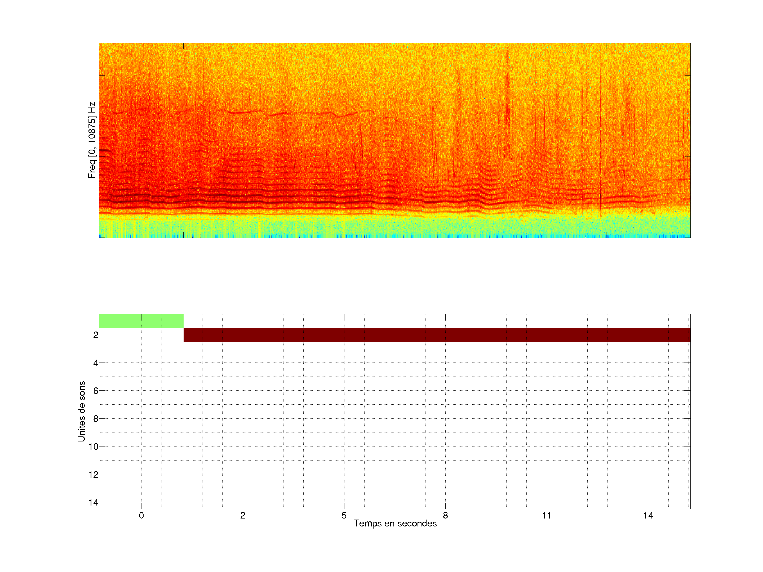This screenshot has width=763, height=572.
Task: Click x-axis tick label 11
Action: click(x=547, y=515)
